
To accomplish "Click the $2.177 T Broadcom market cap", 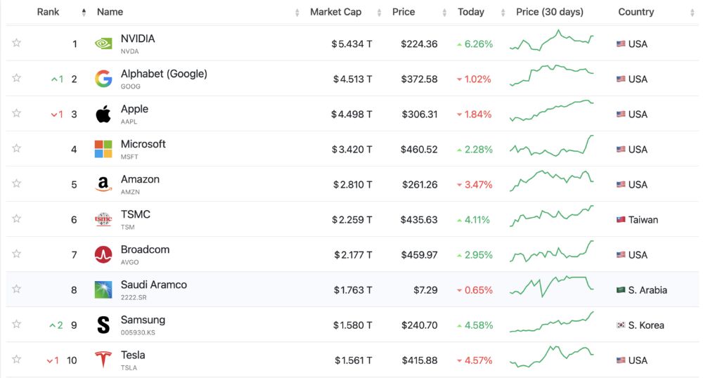I will pos(353,255).
